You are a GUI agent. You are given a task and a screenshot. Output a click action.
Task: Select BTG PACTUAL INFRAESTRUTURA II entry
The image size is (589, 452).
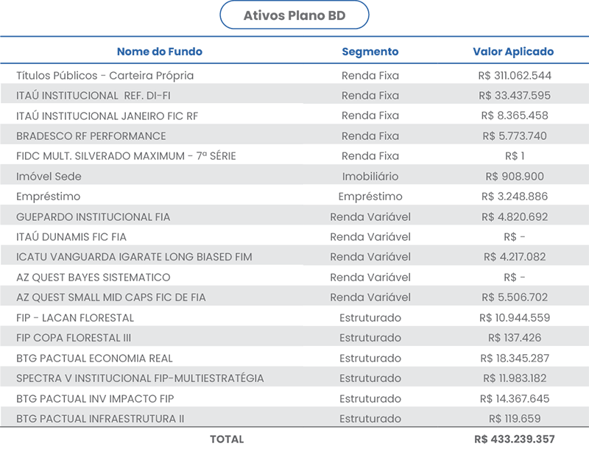[x=100, y=419]
